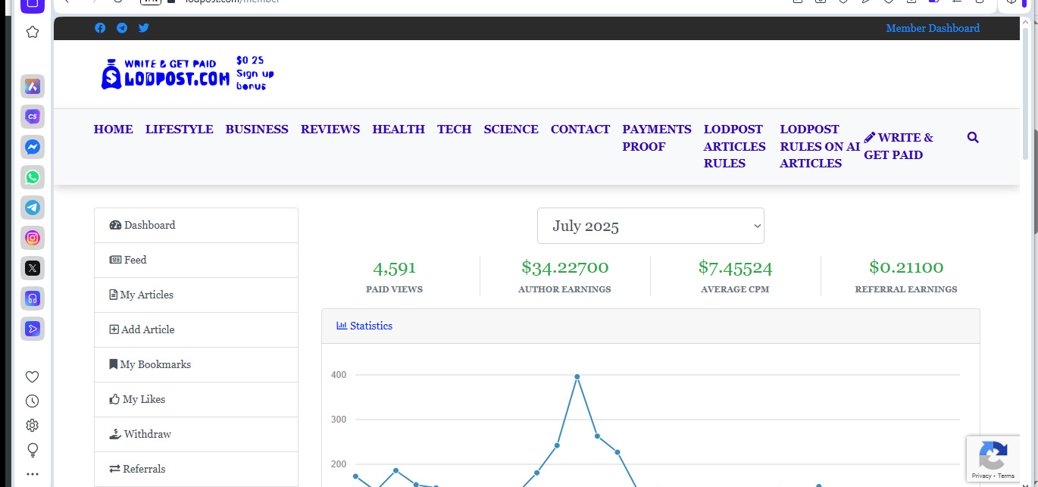The width and height of the screenshot is (1038, 487).
Task: Open X in the browser sidebar
Action: [x=33, y=268]
